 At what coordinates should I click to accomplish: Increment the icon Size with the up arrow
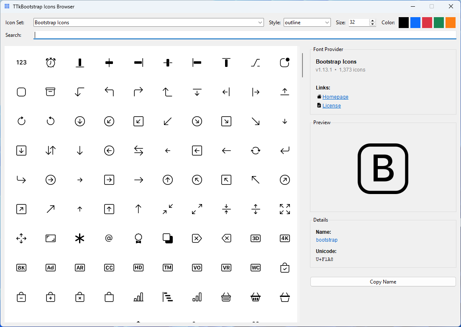point(373,20)
